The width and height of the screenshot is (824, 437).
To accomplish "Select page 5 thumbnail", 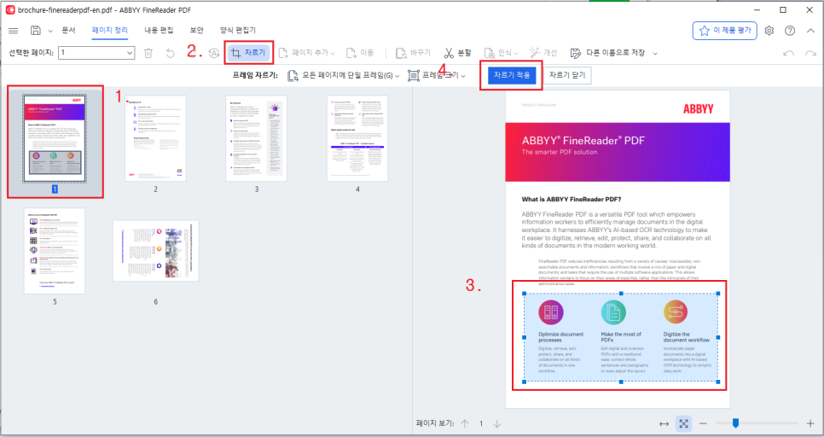I will click(55, 251).
